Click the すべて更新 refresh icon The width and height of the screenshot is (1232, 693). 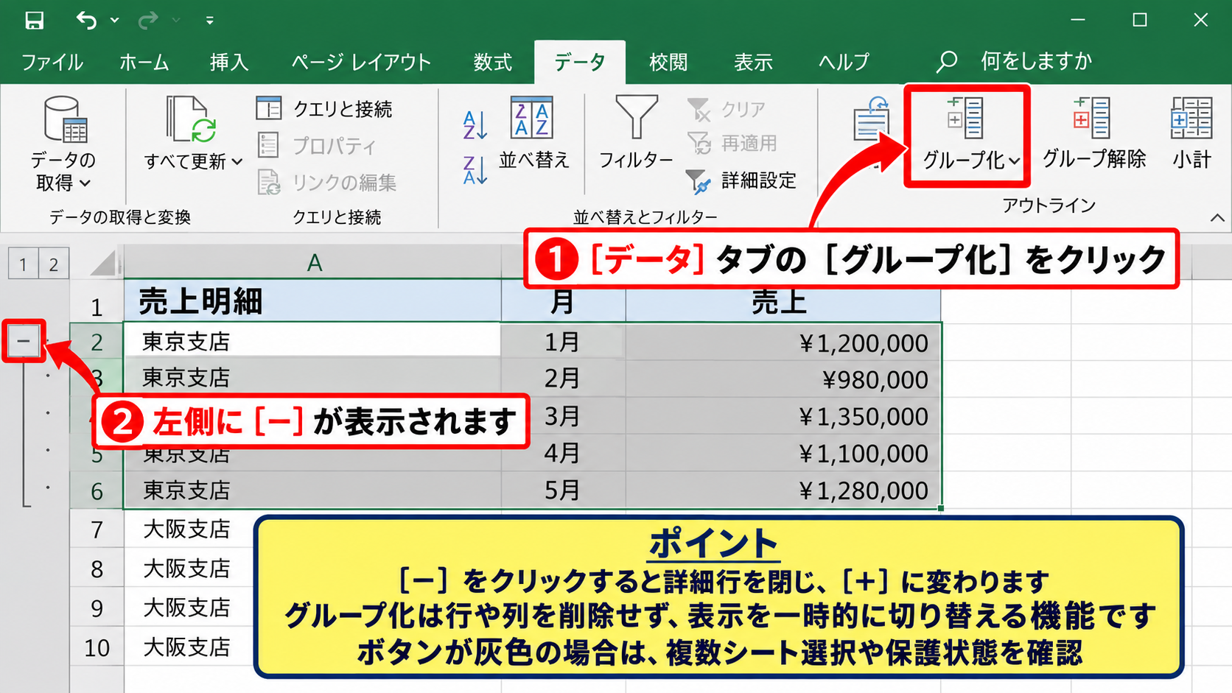[191, 119]
